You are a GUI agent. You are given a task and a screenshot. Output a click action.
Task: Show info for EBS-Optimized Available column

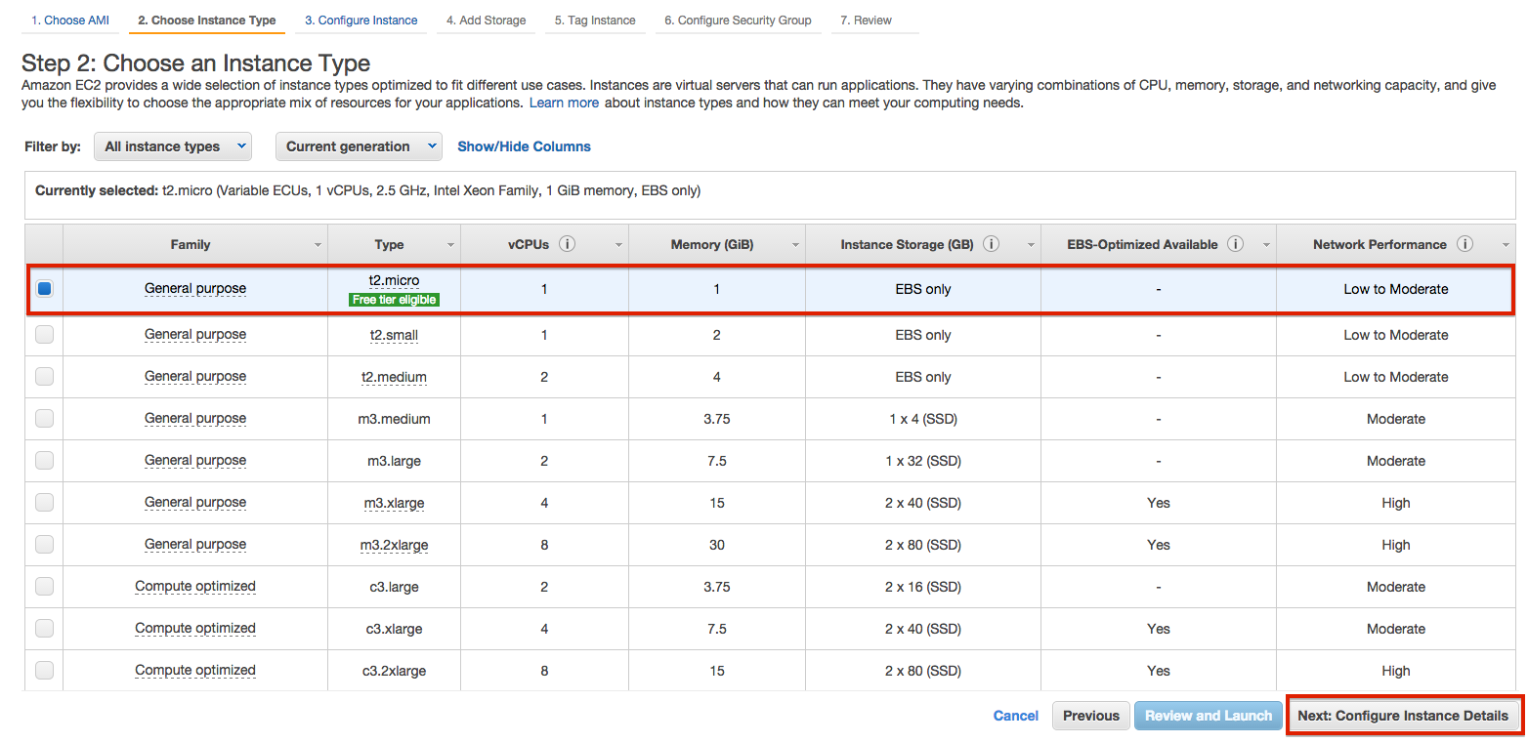pos(1236,244)
